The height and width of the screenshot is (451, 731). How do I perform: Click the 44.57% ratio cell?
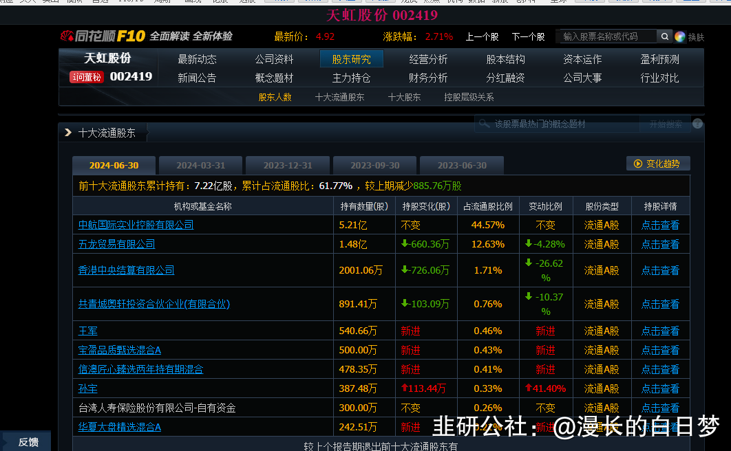pos(487,225)
